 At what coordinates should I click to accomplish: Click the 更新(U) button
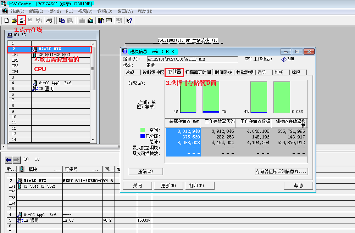[168, 186]
